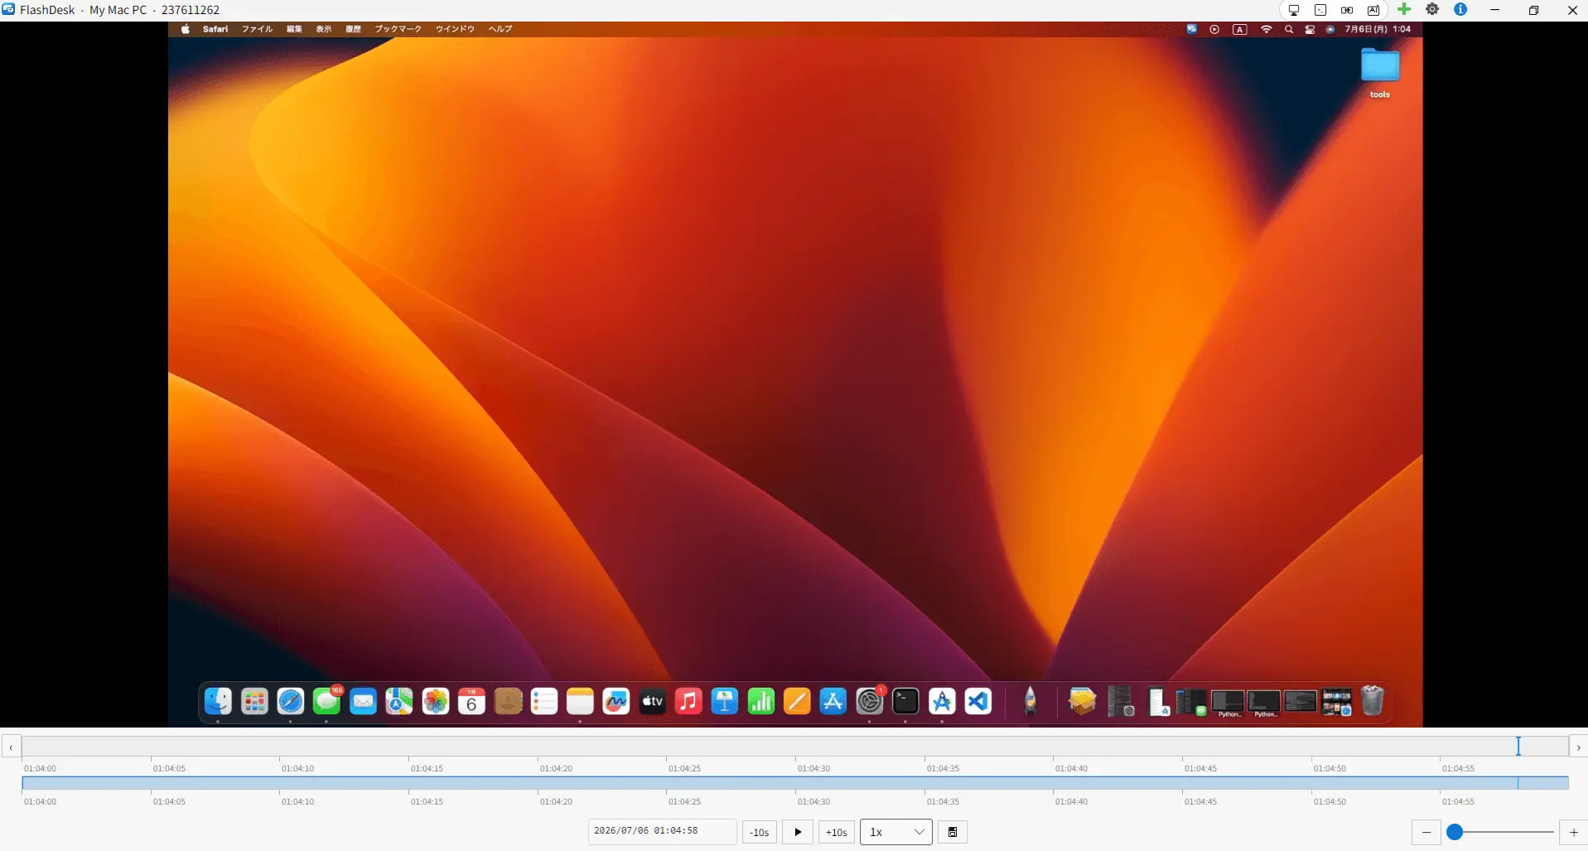Switch input source via the A icon

pos(1240,29)
